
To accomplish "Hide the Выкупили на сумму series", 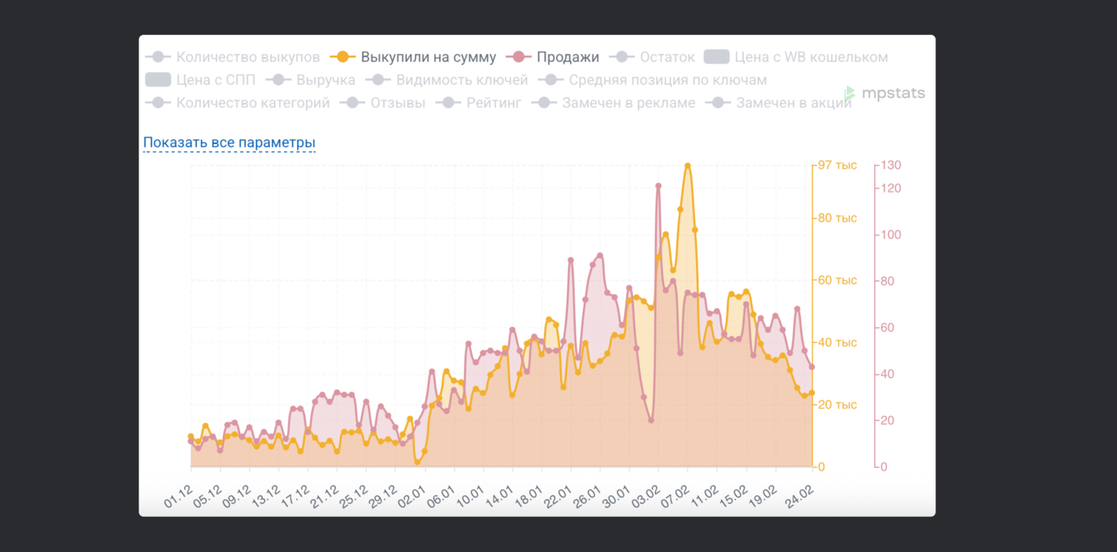I will 413,58.
